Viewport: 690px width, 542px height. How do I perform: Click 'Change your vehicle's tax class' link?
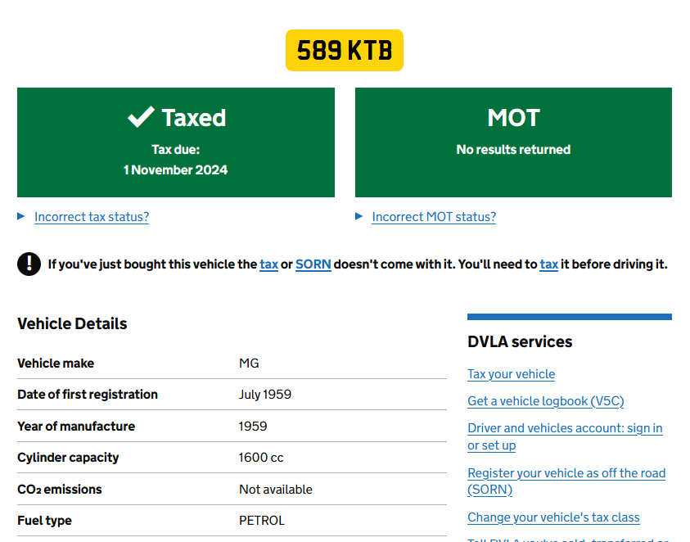coord(553,517)
